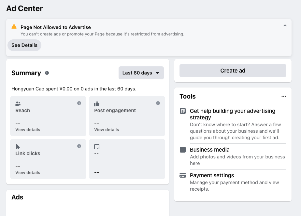Collapse the Page Not Allowed banner
Viewport: 301px width, 216px height.
(285, 25)
